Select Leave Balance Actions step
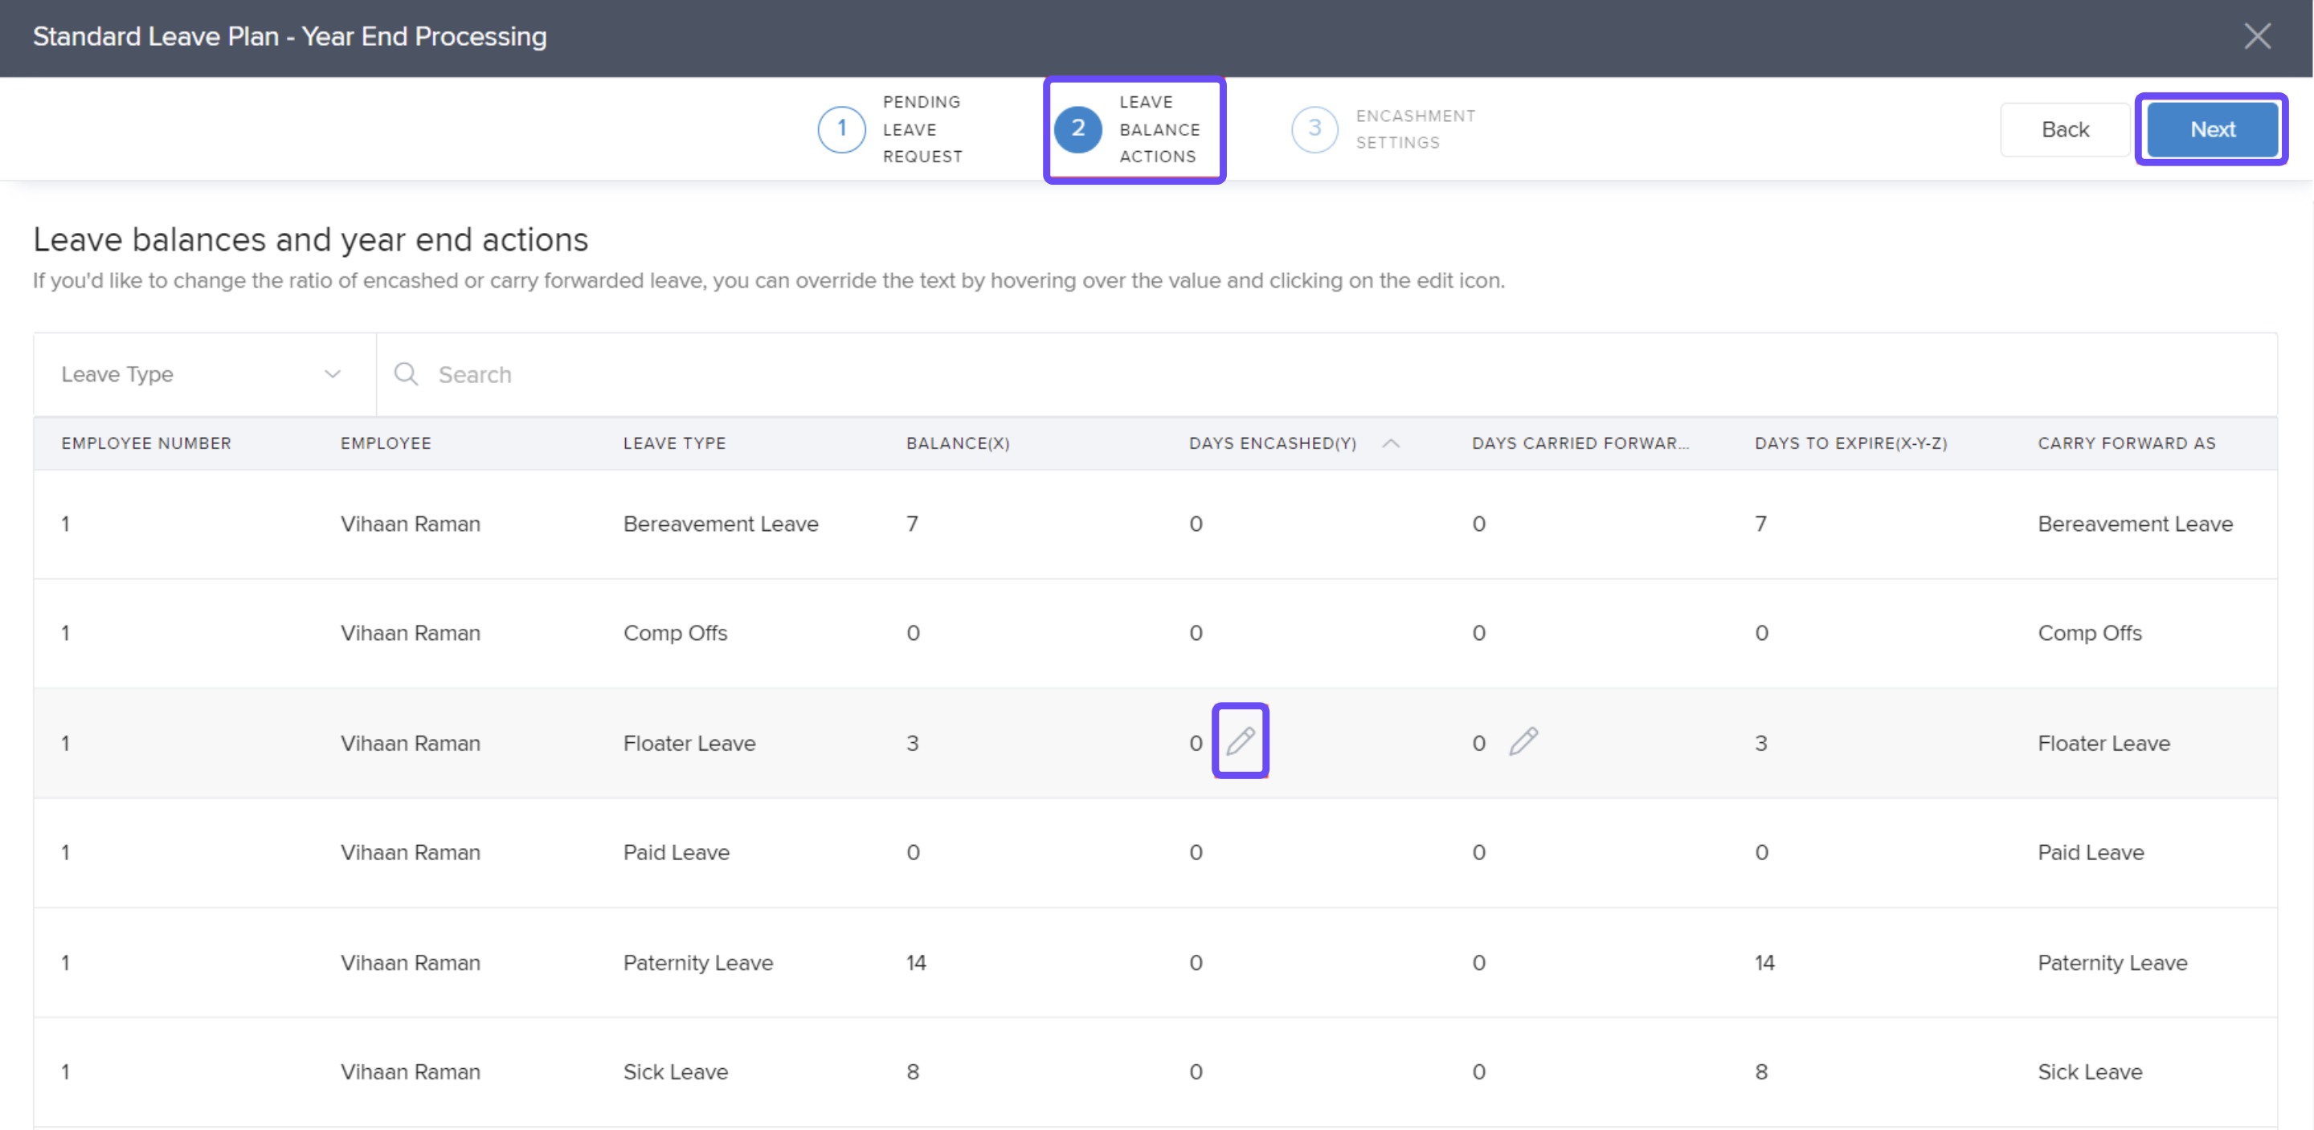Viewport: 2314px width, 1130px height. (1159, 129)
